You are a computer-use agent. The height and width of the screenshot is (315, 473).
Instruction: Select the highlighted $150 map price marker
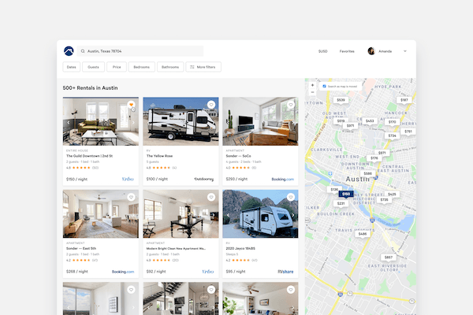point(346,193)
